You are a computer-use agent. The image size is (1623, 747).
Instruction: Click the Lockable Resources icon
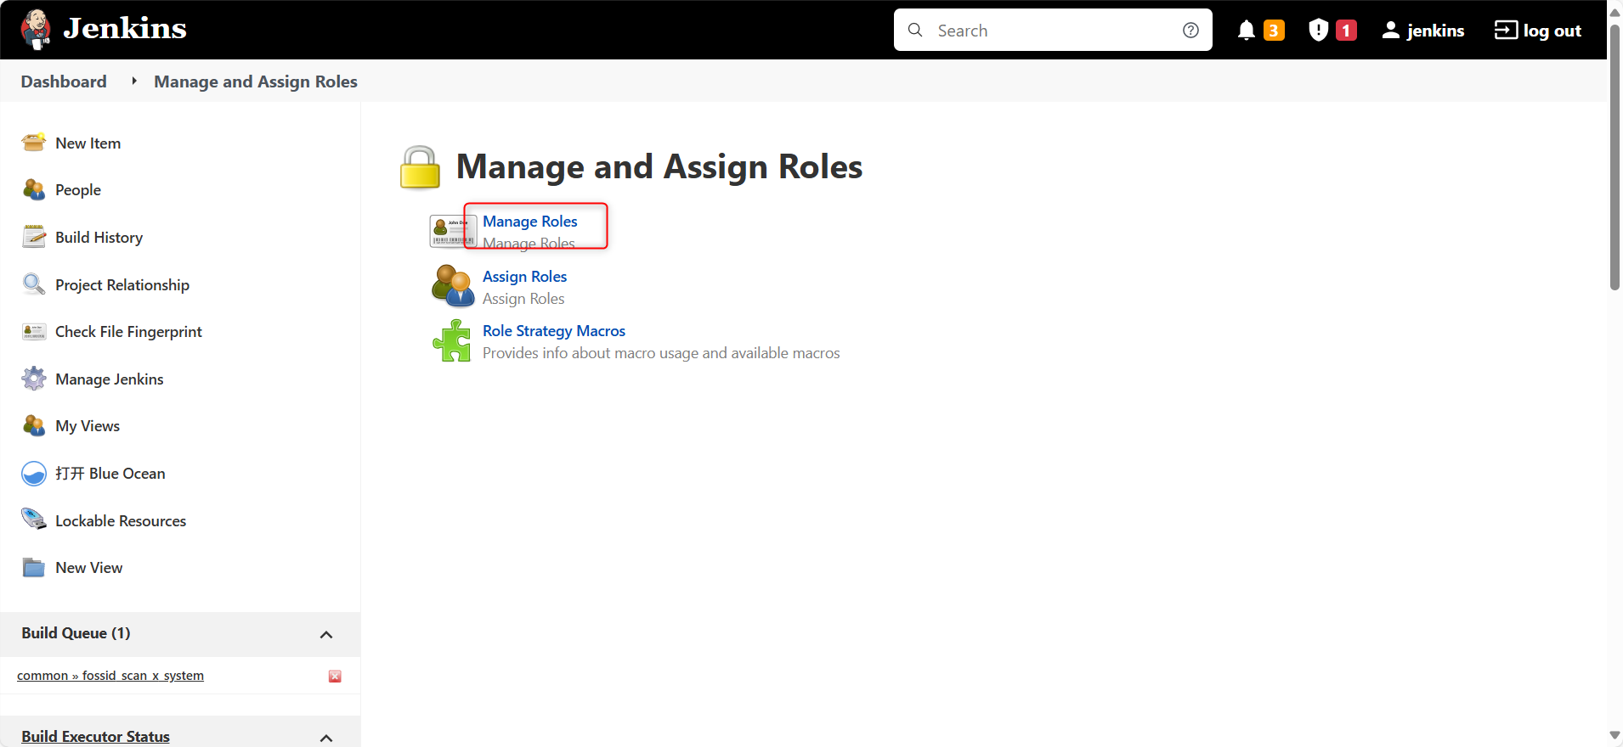tap(34, 520)
